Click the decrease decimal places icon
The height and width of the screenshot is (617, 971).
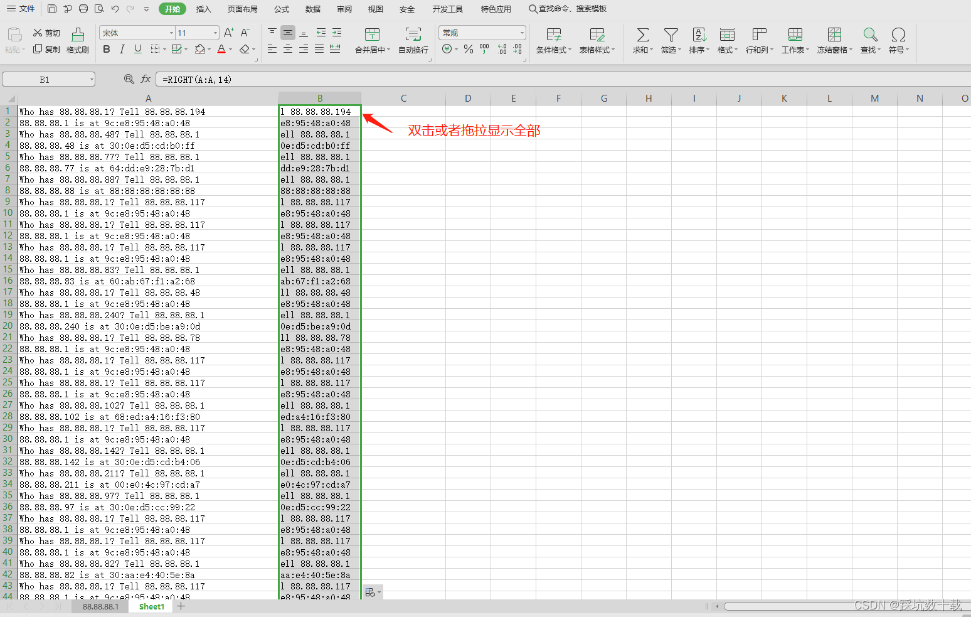pyautogui.click(x=517, y=49)
